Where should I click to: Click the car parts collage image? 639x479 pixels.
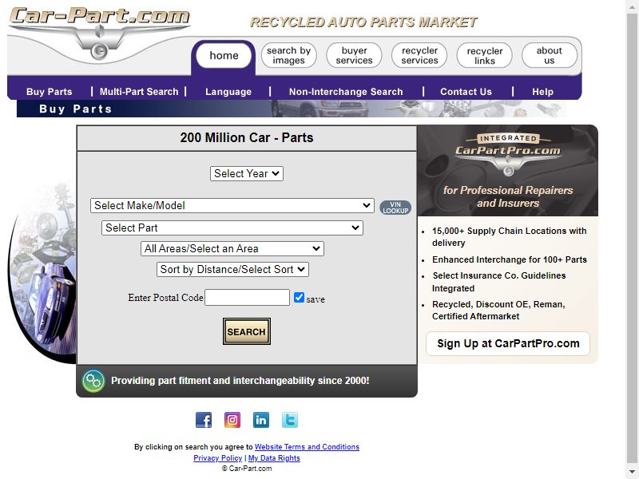(x=43, y=273)
